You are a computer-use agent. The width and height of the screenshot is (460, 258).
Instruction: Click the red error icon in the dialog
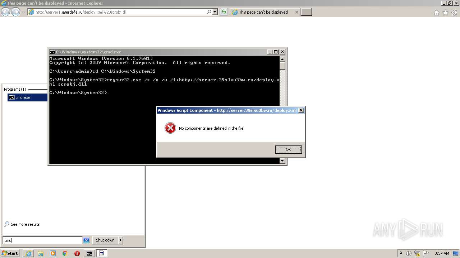tap(170, 128)
